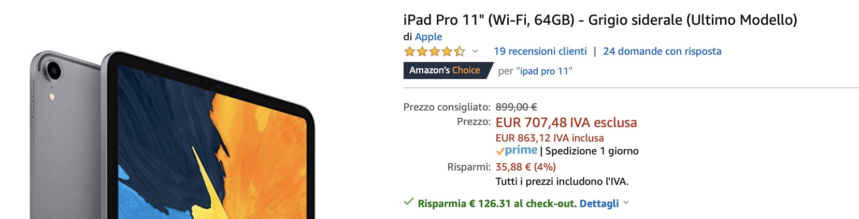
Task: Follow the "ipad pro 11" search link
Action: pyautogui.click(x=544, y=71)
